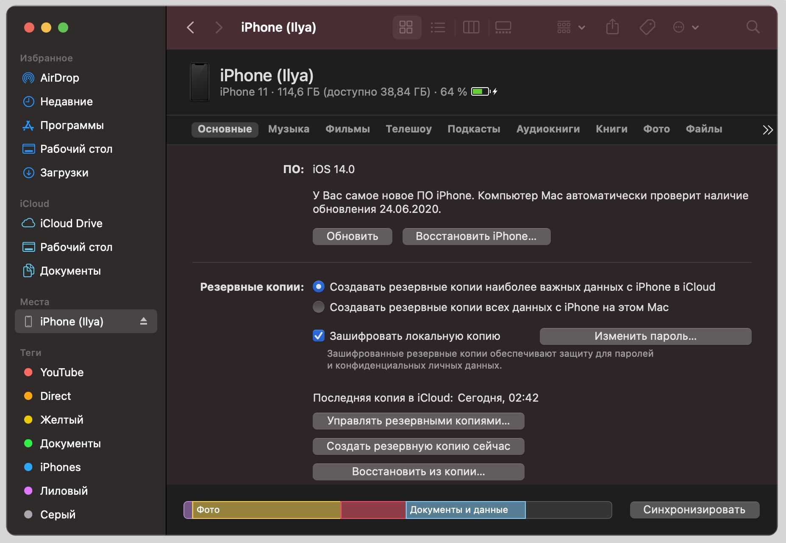Expand more tabs with double chevron
The width and height of the screenshot is (786, 543).
tap(768, 130)
